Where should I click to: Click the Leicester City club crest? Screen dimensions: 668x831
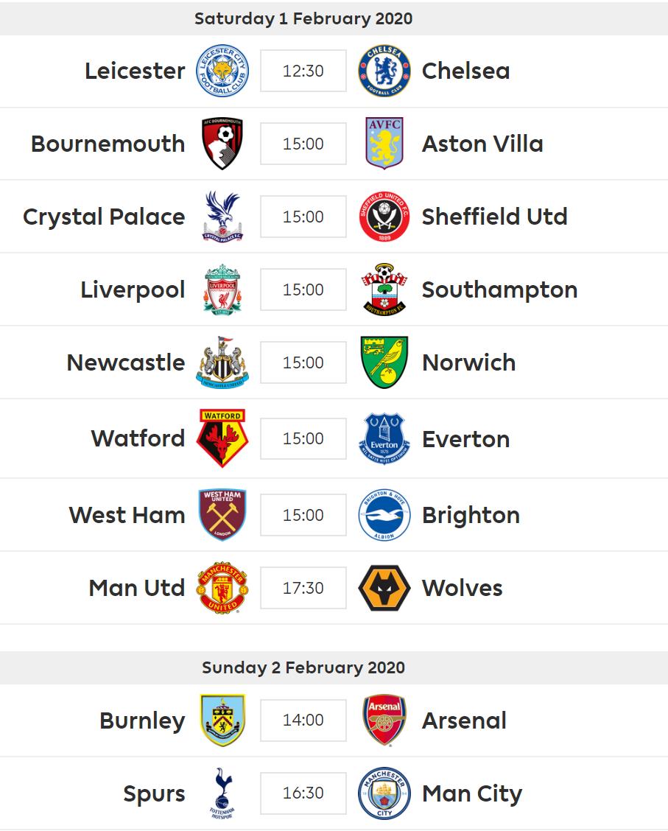(222, 71)
